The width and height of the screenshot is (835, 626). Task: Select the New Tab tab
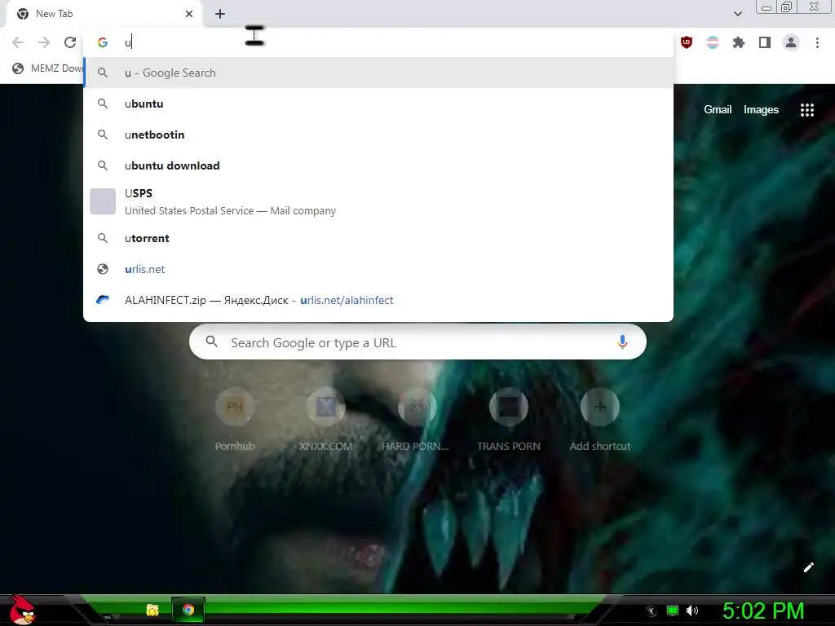pyautogui.click(x=104, y=14)
